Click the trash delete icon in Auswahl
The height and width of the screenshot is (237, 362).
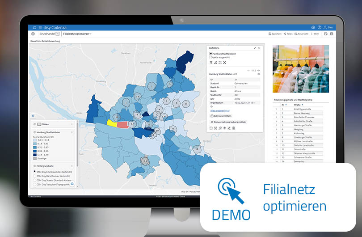point(234,128)
